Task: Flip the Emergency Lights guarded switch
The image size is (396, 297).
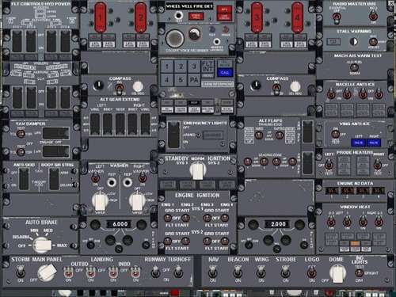Action: (x=174, y=135)
